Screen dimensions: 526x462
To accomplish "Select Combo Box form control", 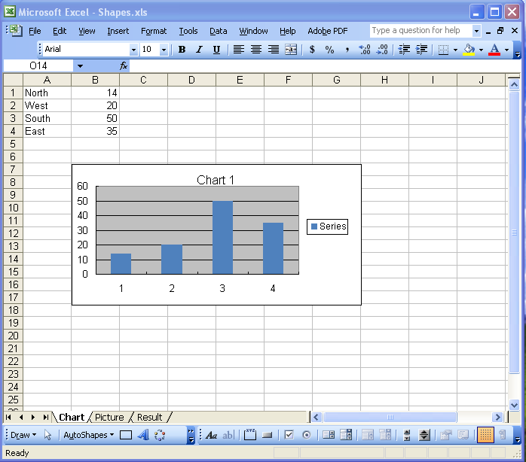I will coord(346,435).
